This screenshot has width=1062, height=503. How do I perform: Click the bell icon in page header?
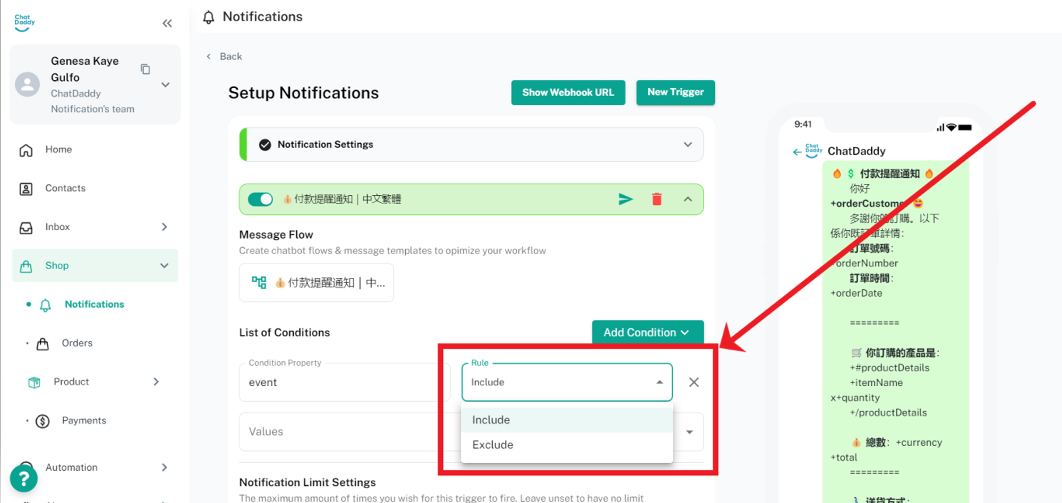(209, 18)
